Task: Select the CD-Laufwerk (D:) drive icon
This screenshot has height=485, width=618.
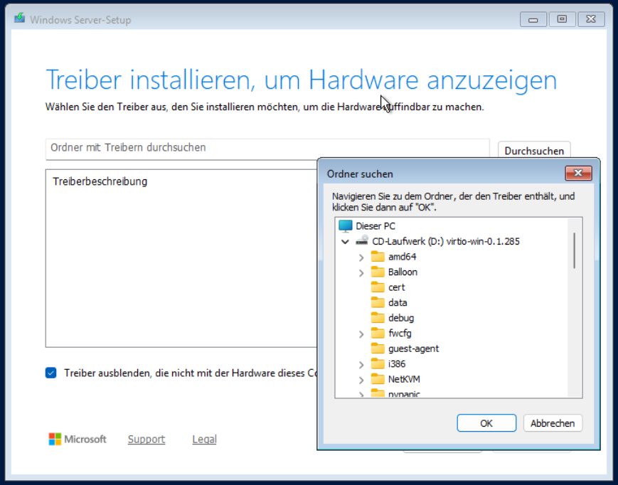Action: pyautogui.click(x=362, y=241)
